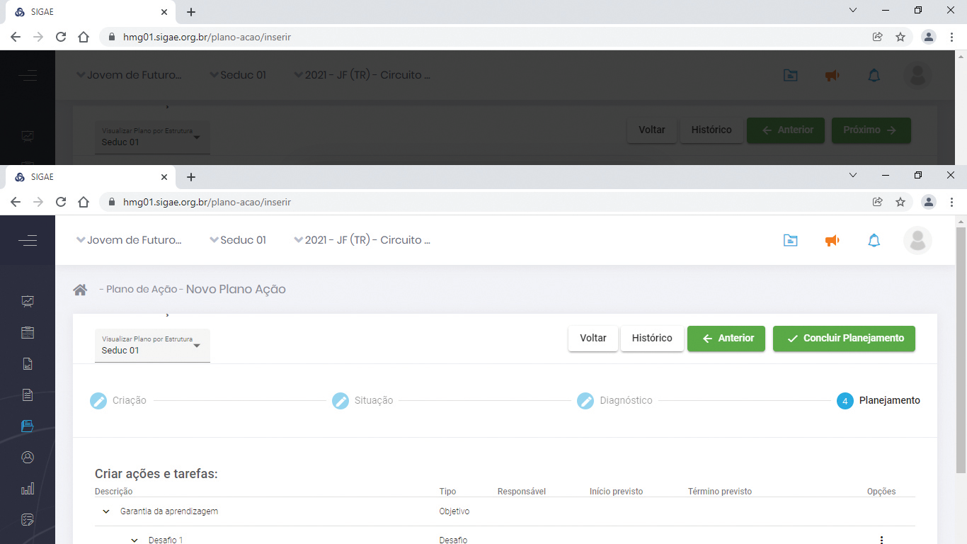
Task: Go back in the front browser window
Action: 16,202
